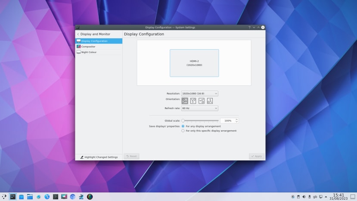Select the no-rotation orientation icon
Image resolution: width=357 pixels, height=201 pixels.
tap(185, 101)
